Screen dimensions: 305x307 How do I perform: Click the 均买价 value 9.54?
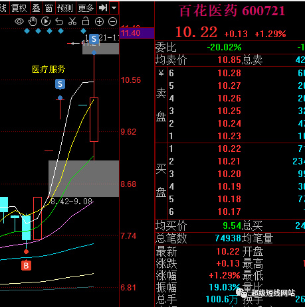click(x=232, y=225)
